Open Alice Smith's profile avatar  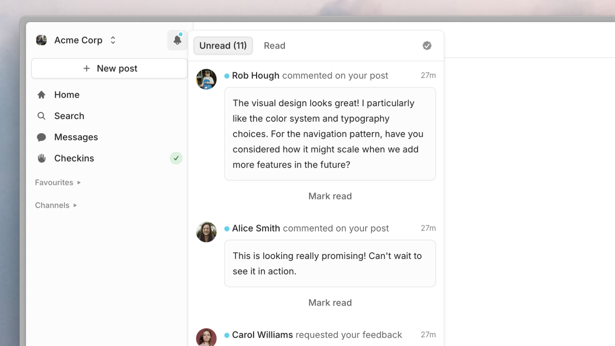point(206,232)
